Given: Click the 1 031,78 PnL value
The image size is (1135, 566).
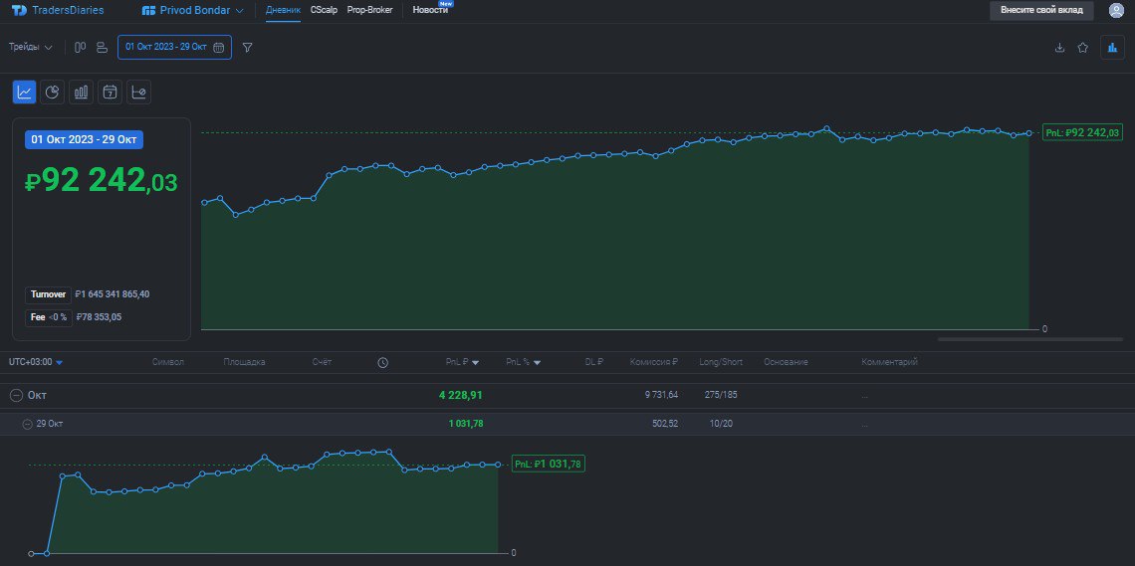Looking at the screenshot, I should [x=465, y=424].
